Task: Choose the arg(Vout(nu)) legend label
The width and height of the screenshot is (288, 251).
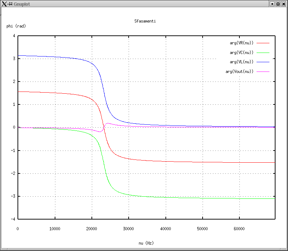Action: 239,72
